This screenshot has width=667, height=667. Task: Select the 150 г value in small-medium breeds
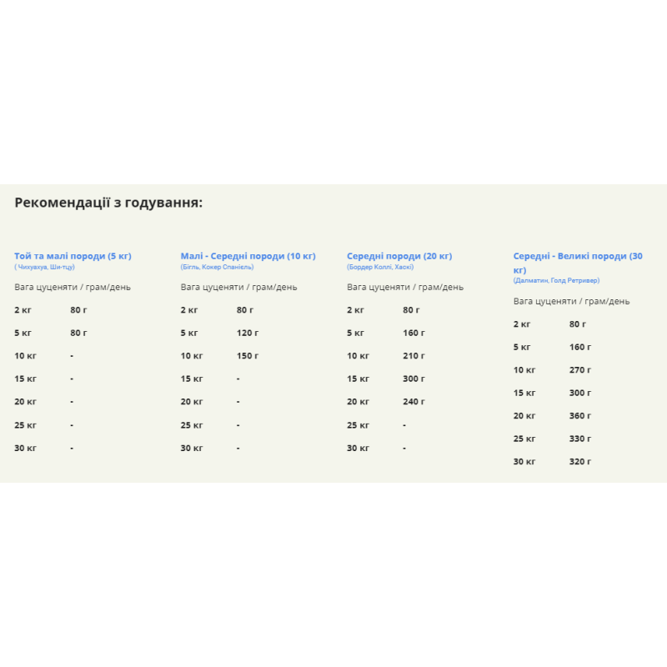248,356
